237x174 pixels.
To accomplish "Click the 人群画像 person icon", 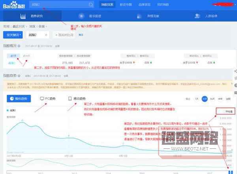I will coord(197,16).
